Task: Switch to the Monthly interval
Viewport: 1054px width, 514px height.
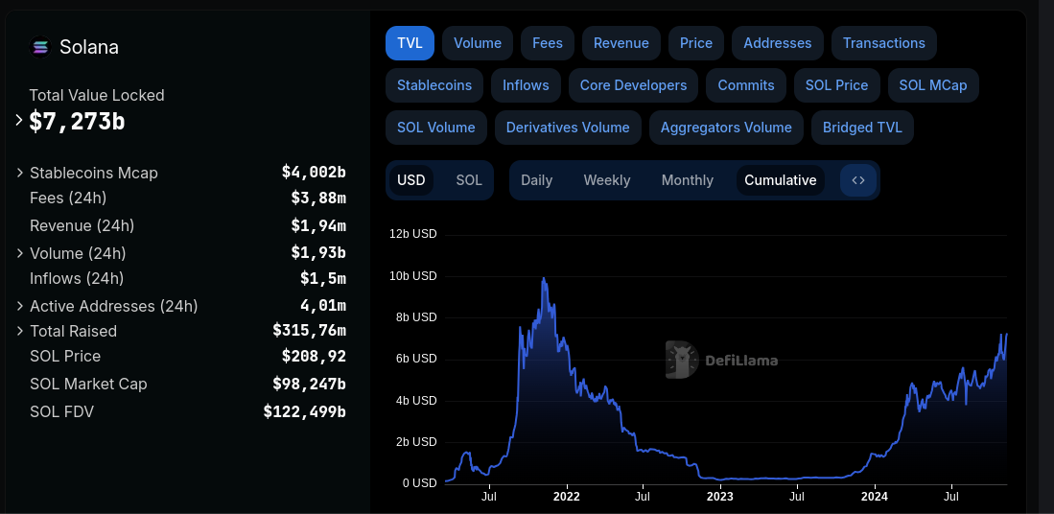Action: [687, 180]
